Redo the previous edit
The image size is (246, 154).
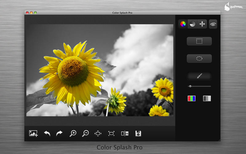point(59,133)
